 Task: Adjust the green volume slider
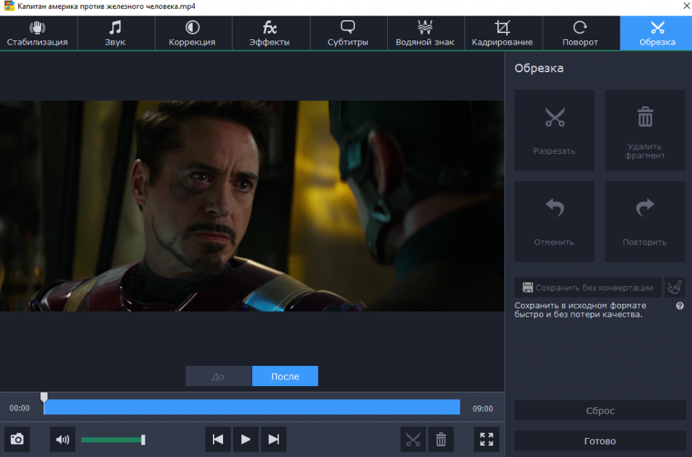pyautogui.click(x=143, y=440)
